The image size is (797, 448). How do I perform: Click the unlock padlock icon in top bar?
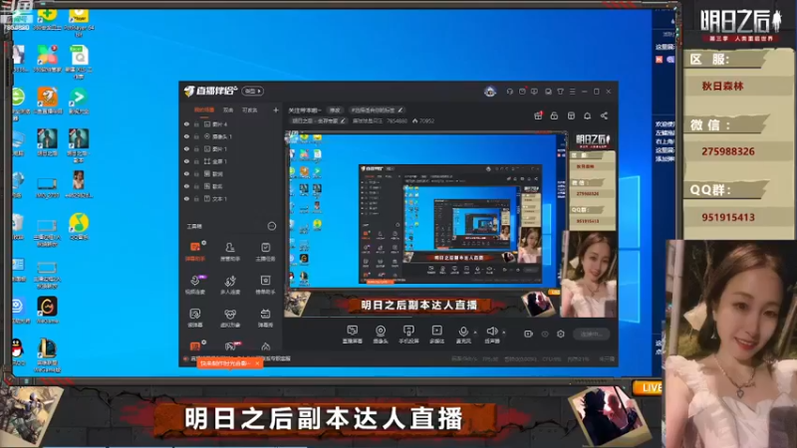[x=555, y=115]
